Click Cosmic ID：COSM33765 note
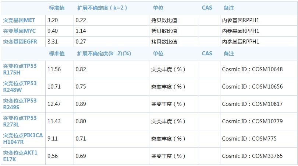The height and width of the screenshot is (166, 298). point(252,156)
